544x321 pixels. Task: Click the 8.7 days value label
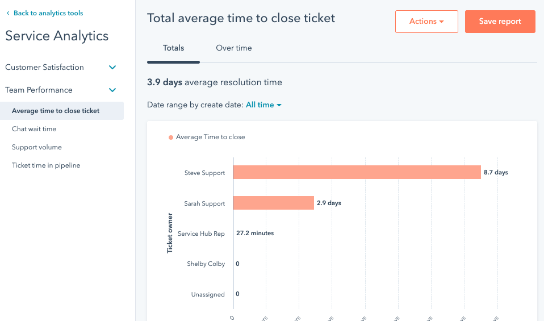[496, 173]
